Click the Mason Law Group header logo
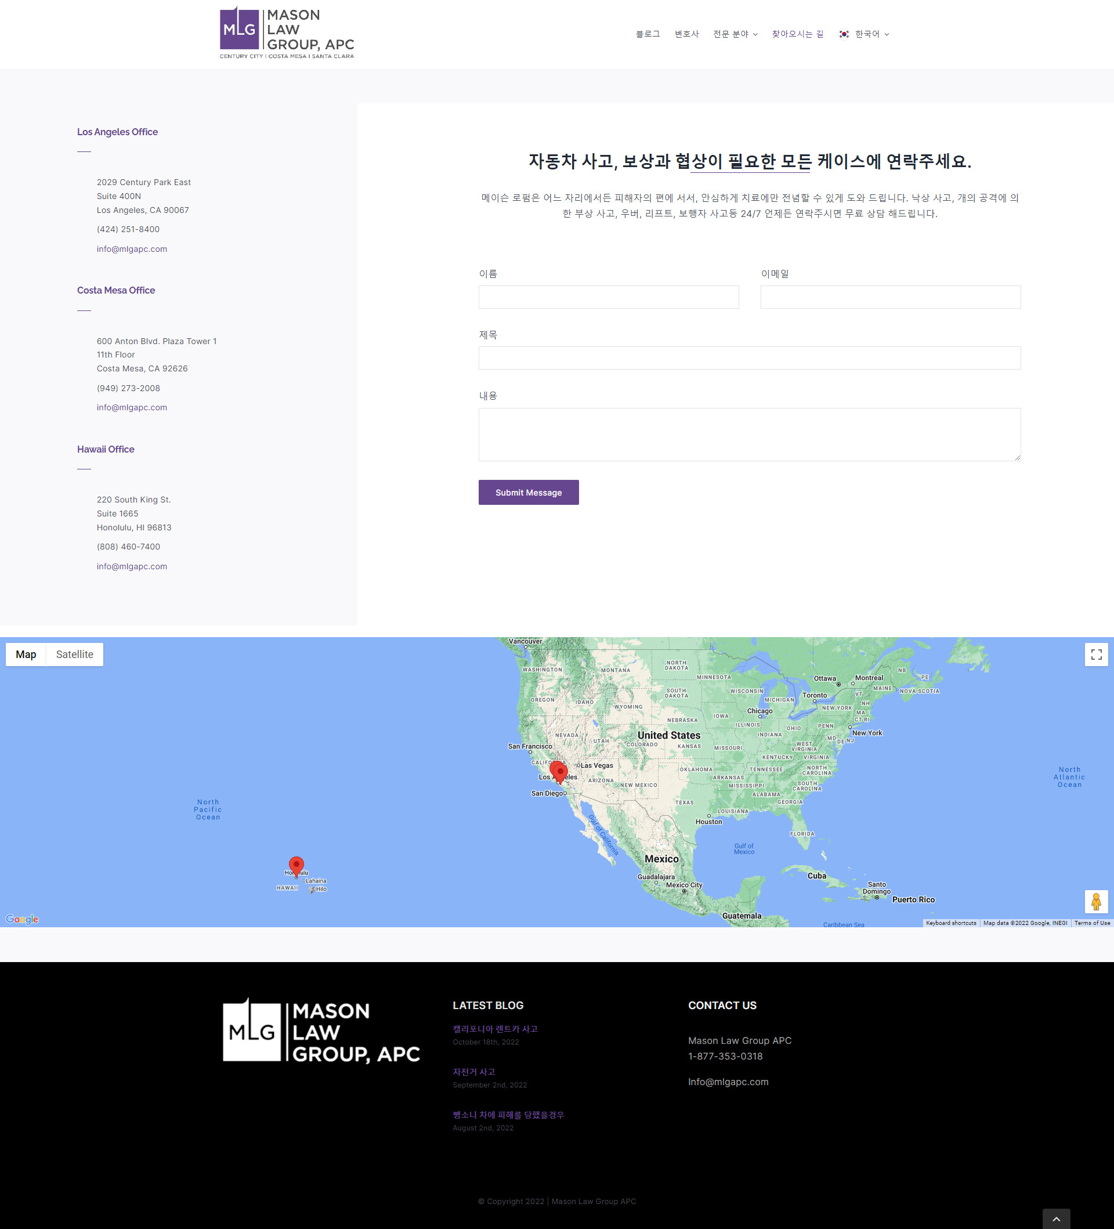 click(x=287, y=33)
